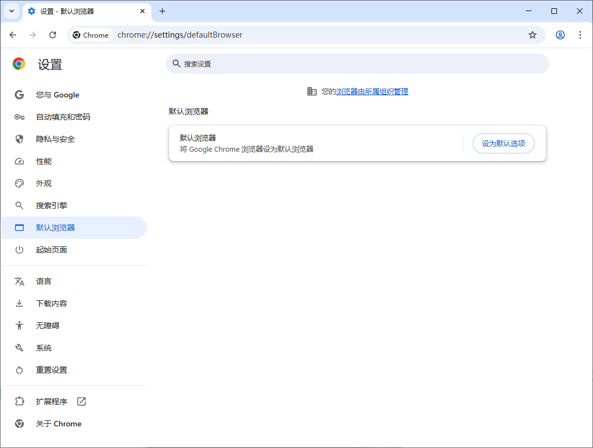Click the power icon beside 起始页面
Viewport: 593px width, 448px height.
click(19, 250)
